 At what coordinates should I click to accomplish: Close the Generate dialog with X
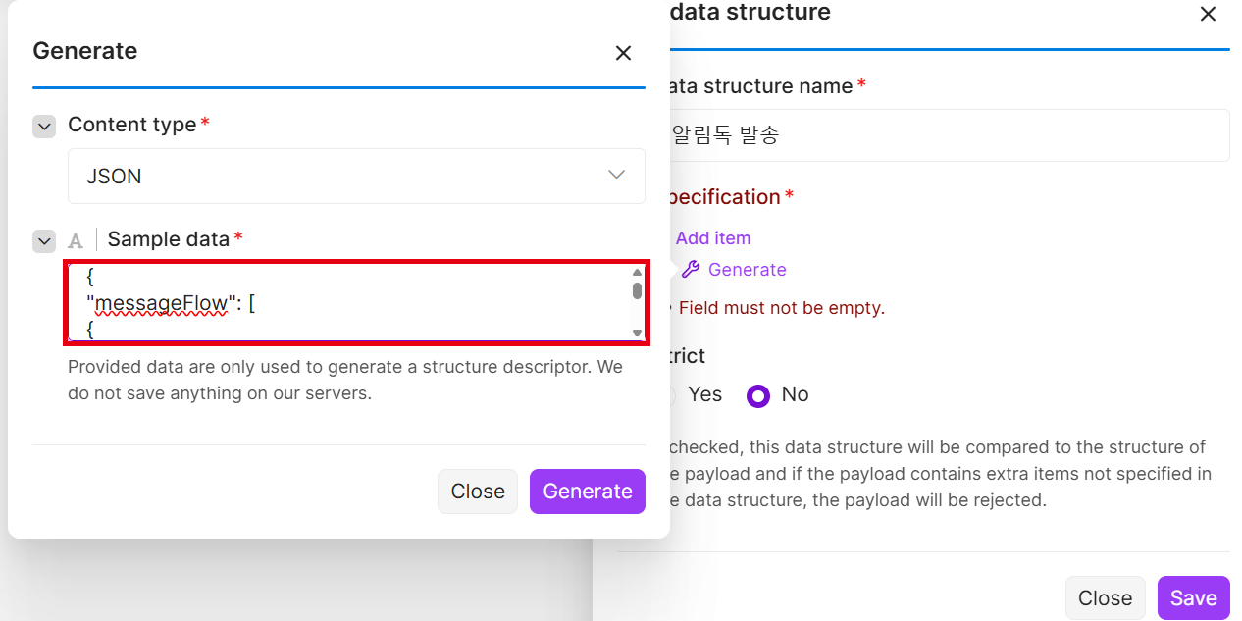[x=623, y=53]
